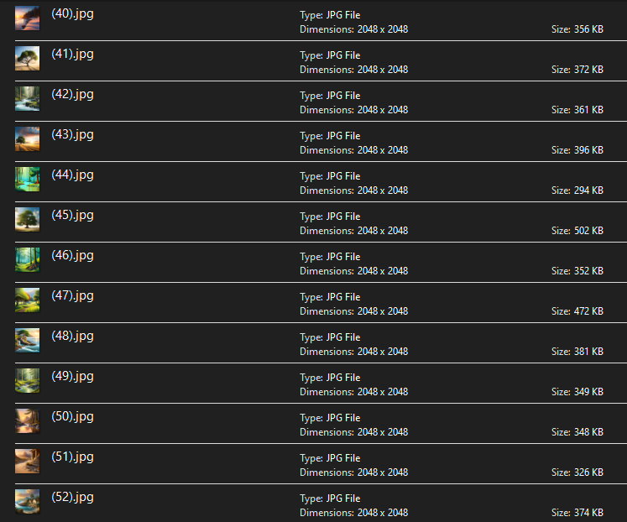Click Dimensions text for (52).jpg
Screen dimensions: 627x522
click(353, 513)
